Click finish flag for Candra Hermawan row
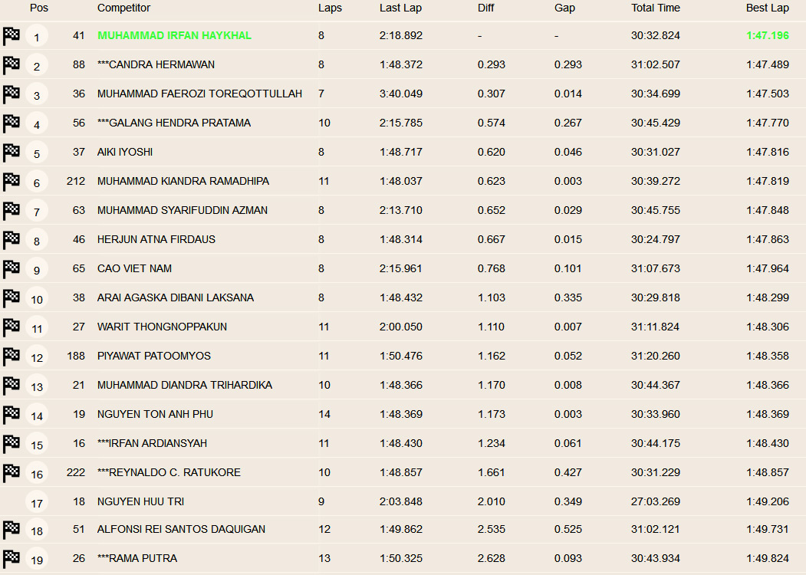 tap(12, 65)
